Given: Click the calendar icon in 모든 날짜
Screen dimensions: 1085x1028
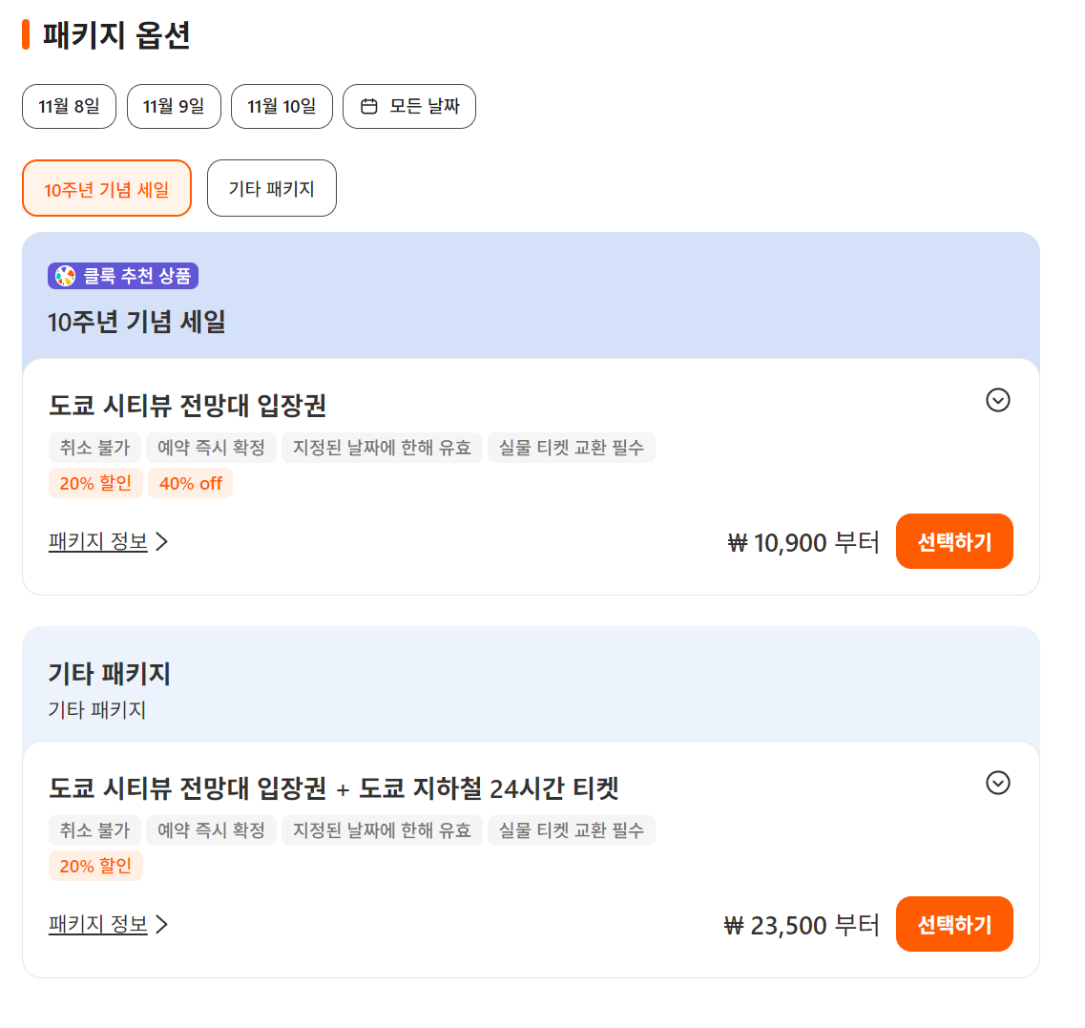Looking at the screenshot, I should (368, 107).
